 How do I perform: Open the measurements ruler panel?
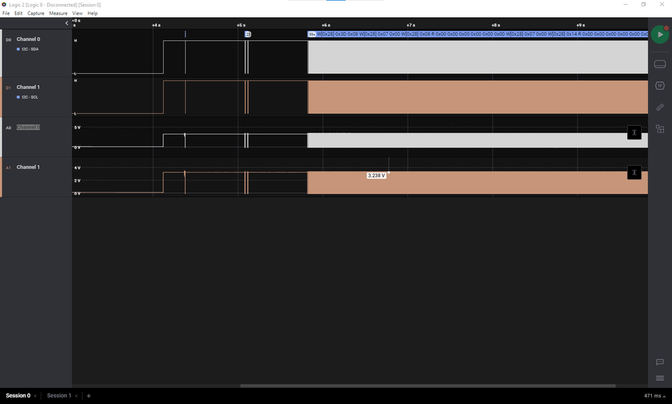(x=660, y=107)
